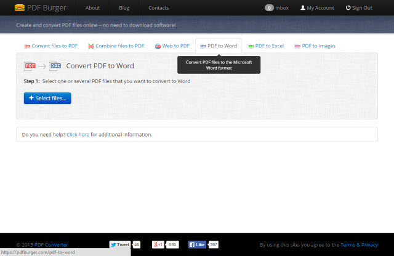Click the Tweet button
Viewport: 394px width, 256px height.
point(120,245)
